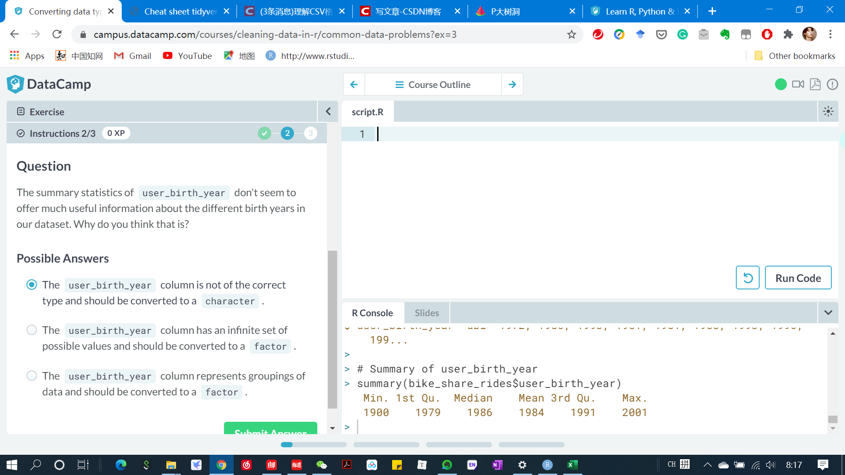This screenshot has width=845, height=475.
Task: Switch to the Slides tab
Action: click(426, 313)
